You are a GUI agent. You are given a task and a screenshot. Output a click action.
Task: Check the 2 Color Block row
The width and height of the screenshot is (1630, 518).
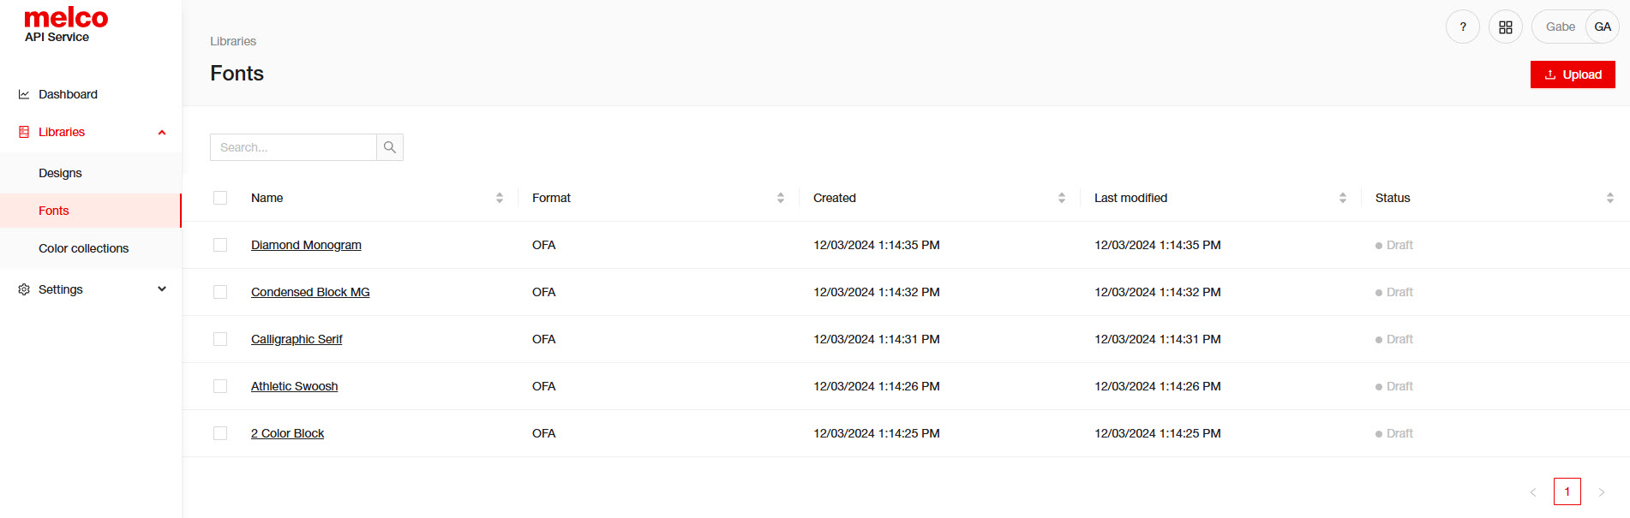click(x=220, y=433)
